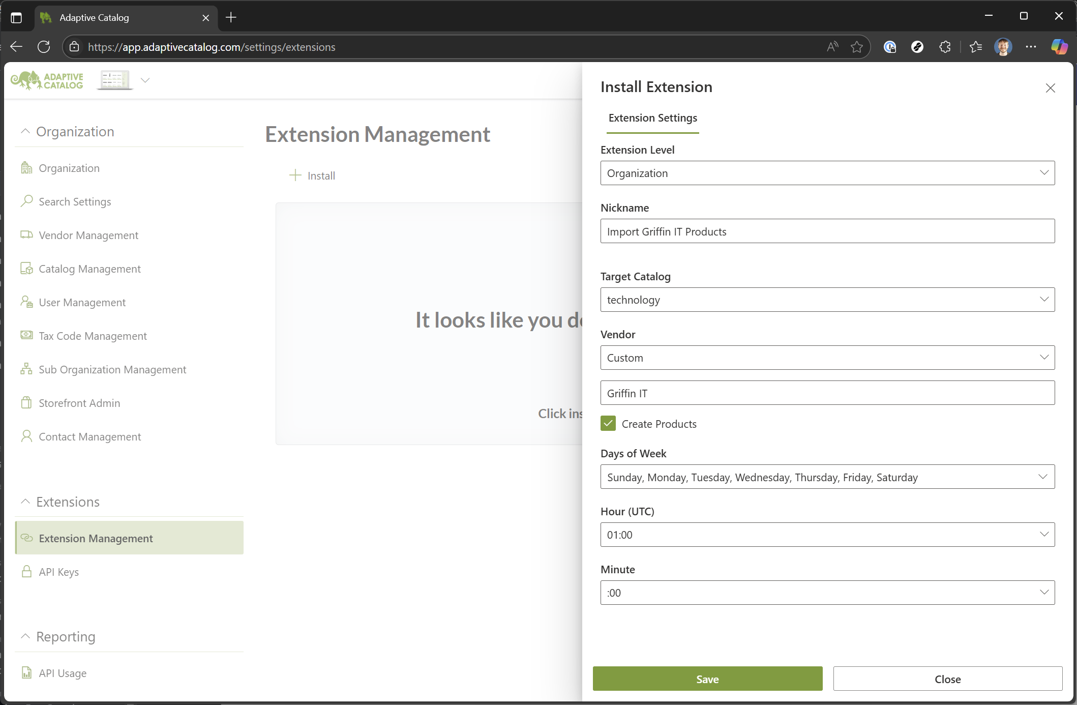Open a new browser tab
1077x705 pixels.
(x=231, y=17)
